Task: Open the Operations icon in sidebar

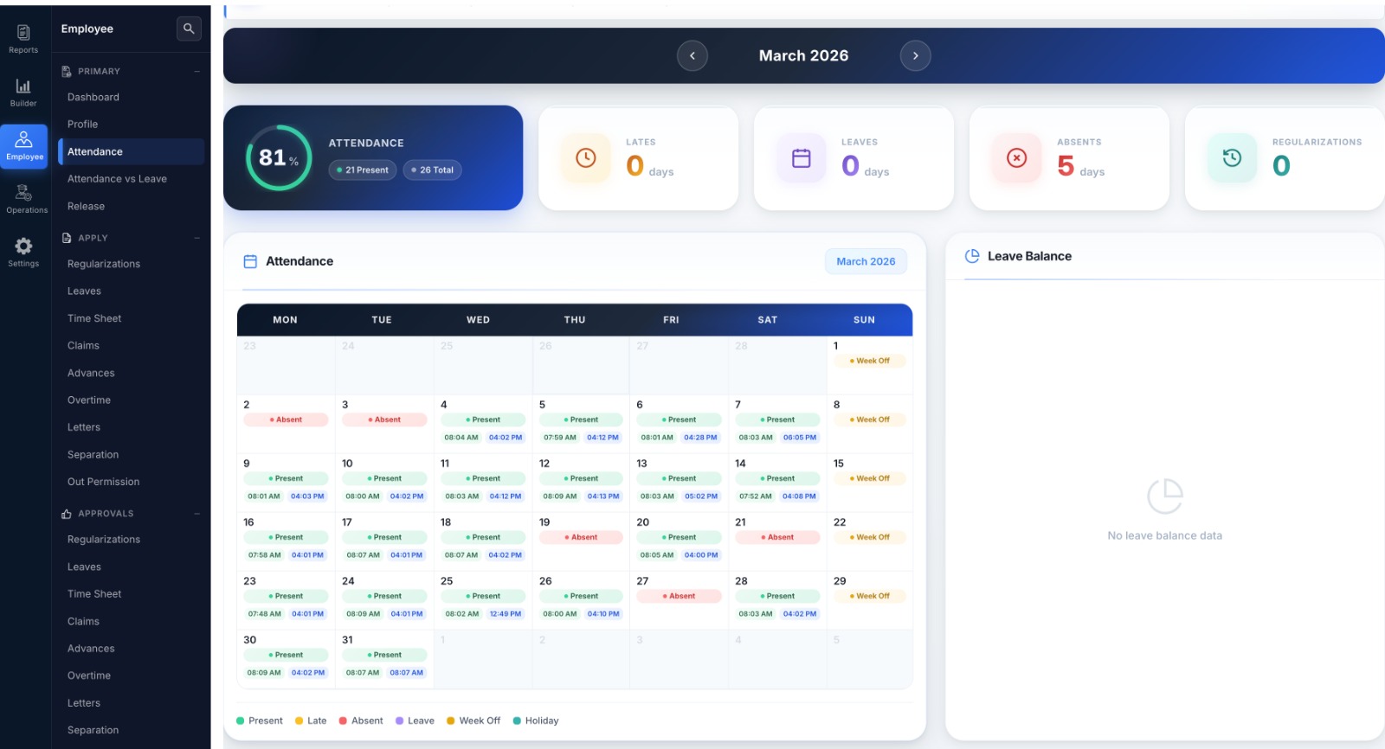Action: click(x=23, y=192)
